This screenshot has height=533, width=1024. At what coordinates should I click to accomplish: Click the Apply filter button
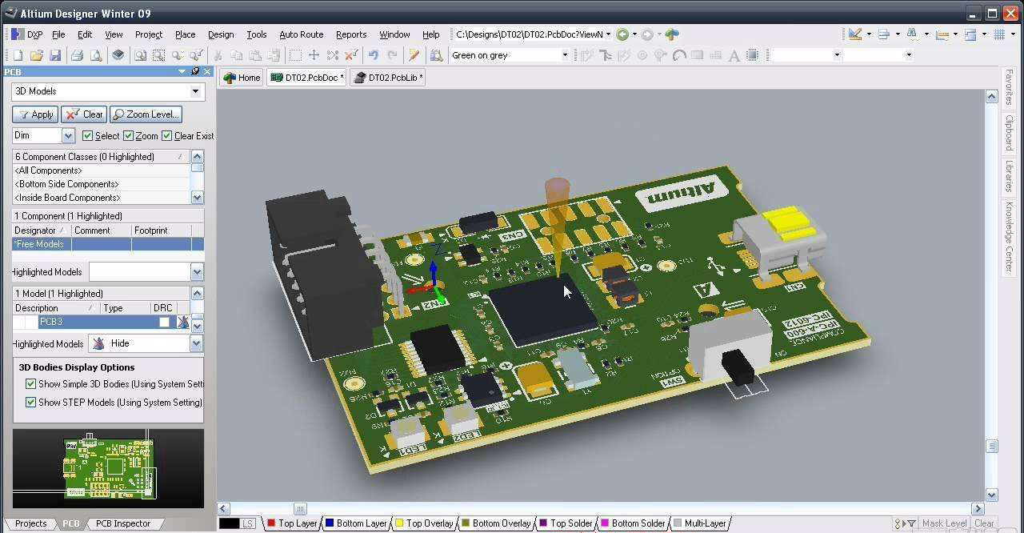(x=34, y=114)
